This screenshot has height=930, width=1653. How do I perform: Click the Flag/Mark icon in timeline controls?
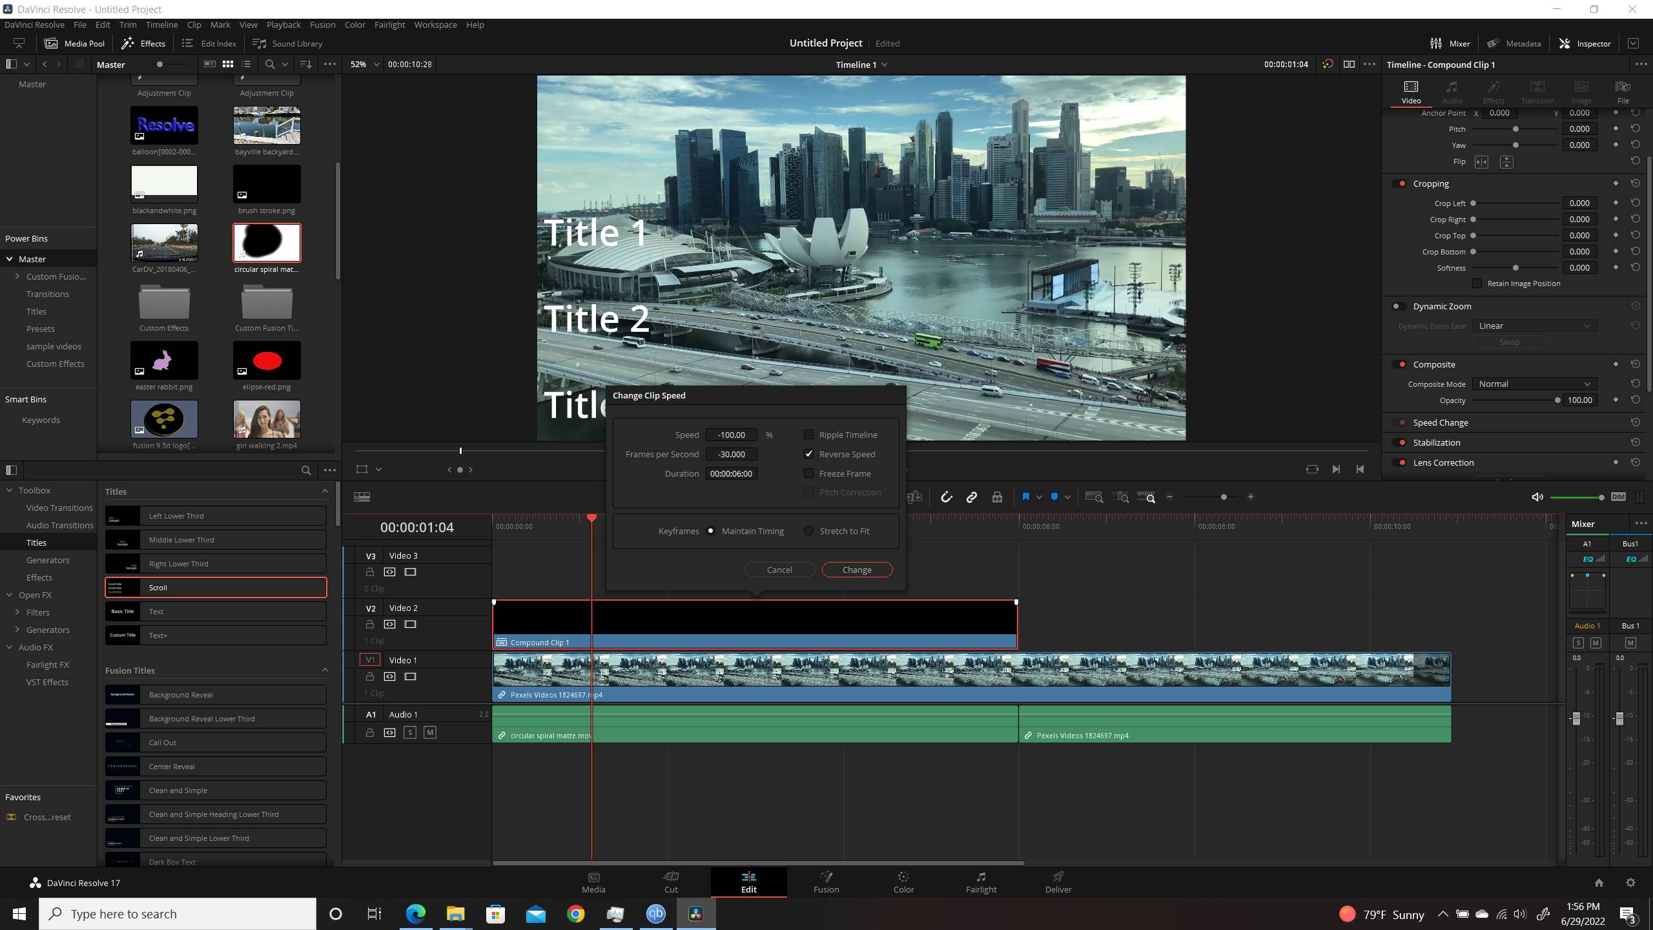tap(1026, 497)
